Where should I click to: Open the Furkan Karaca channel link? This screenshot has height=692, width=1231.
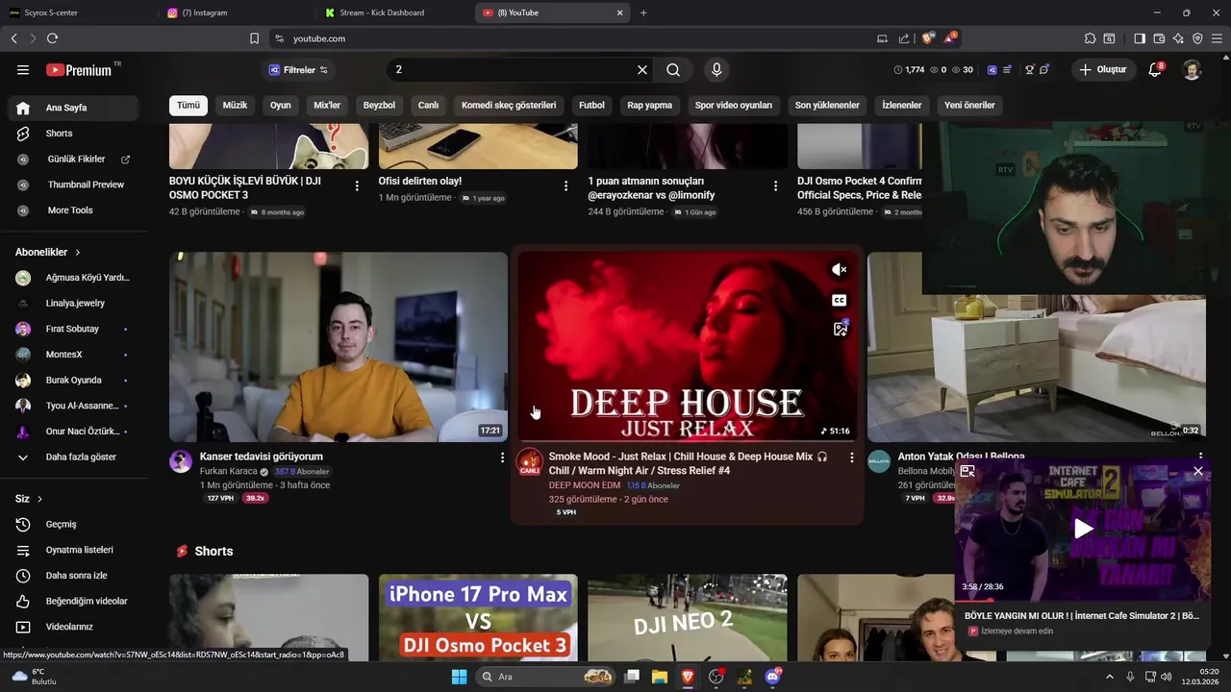[228, 472]
